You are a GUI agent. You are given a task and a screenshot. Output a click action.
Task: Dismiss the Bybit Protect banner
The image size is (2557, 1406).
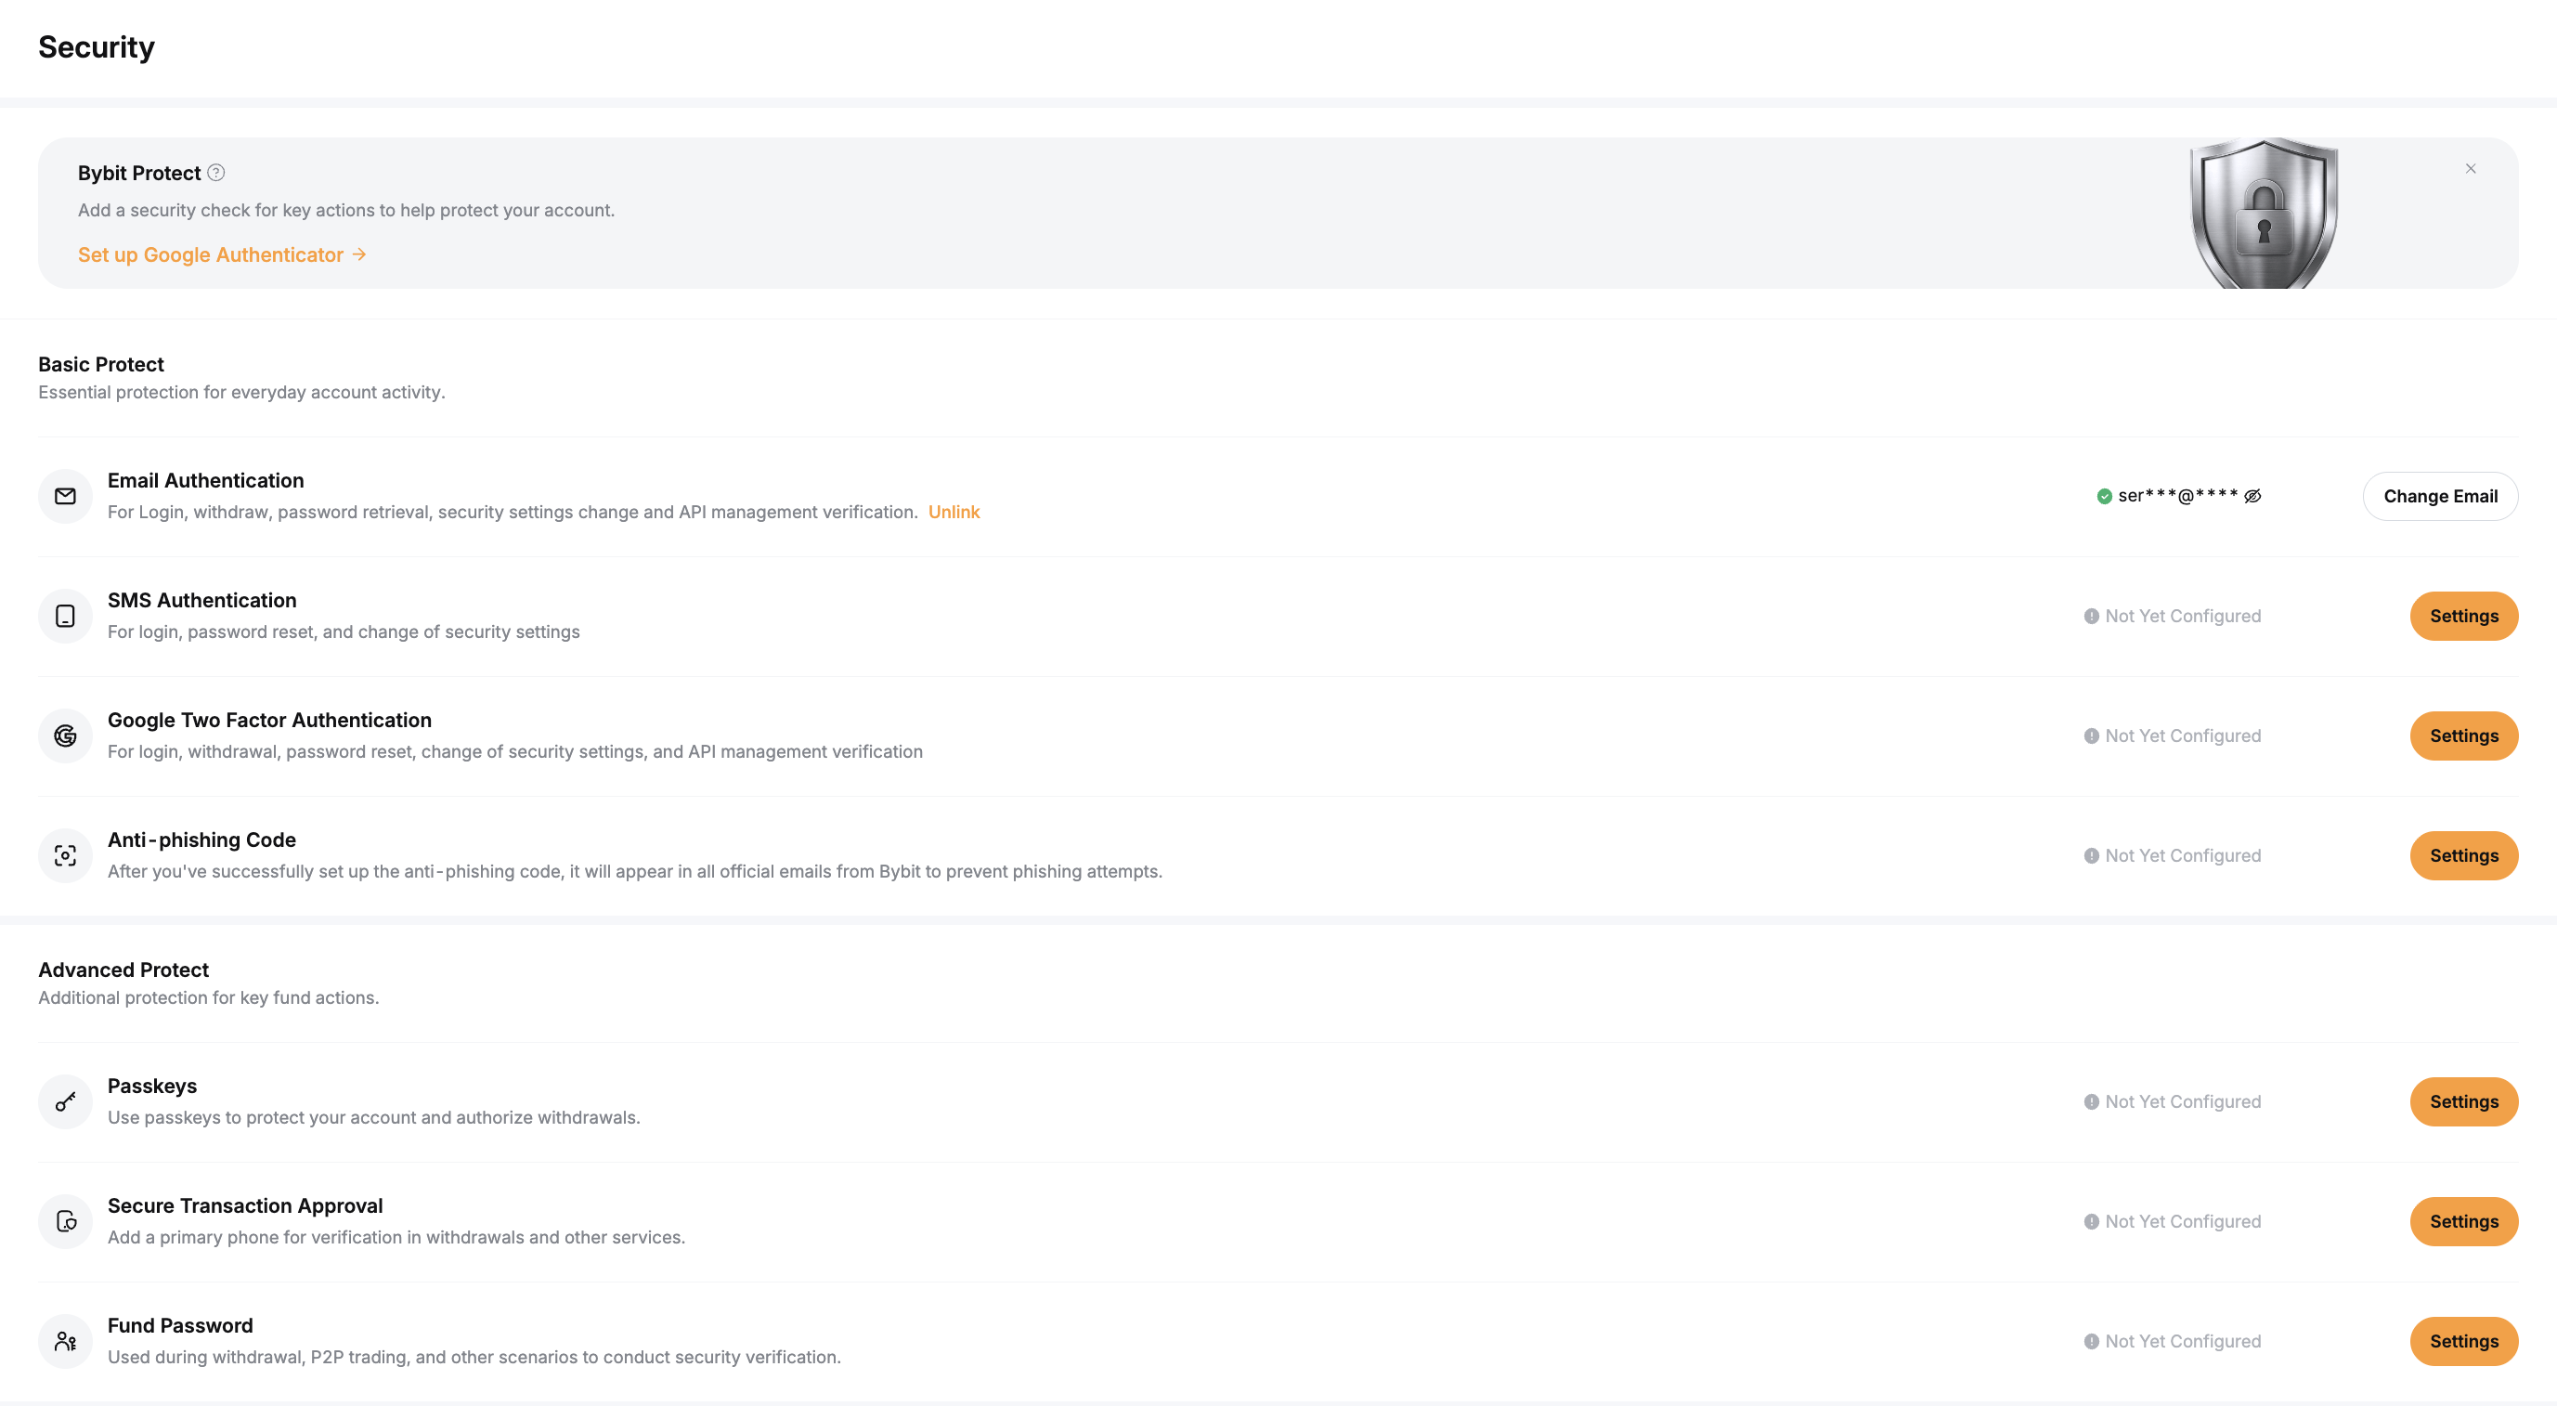pos(2471,169)
